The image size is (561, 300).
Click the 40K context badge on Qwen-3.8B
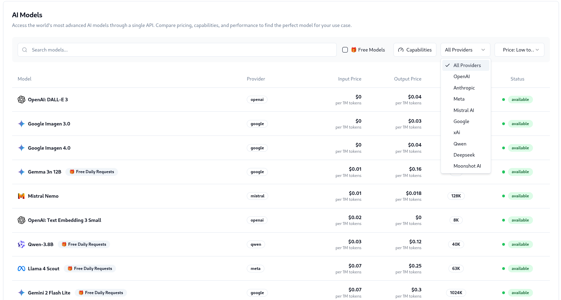pyautogui.click(x=456, y=244)
